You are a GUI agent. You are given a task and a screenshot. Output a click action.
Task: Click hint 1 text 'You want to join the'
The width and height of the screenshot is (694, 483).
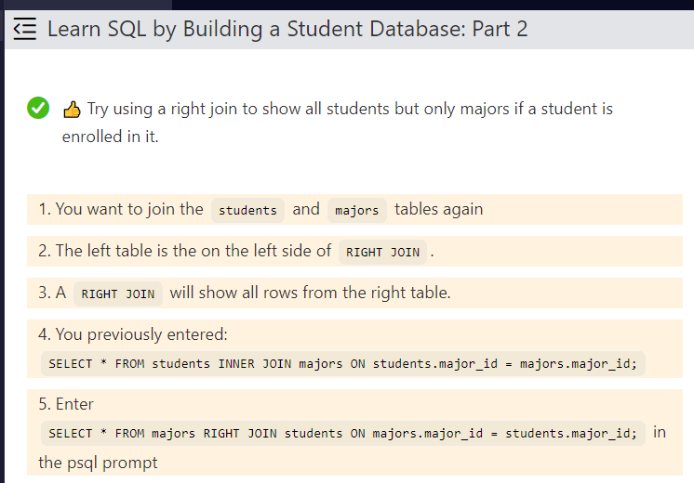click(x=120, y=209)
